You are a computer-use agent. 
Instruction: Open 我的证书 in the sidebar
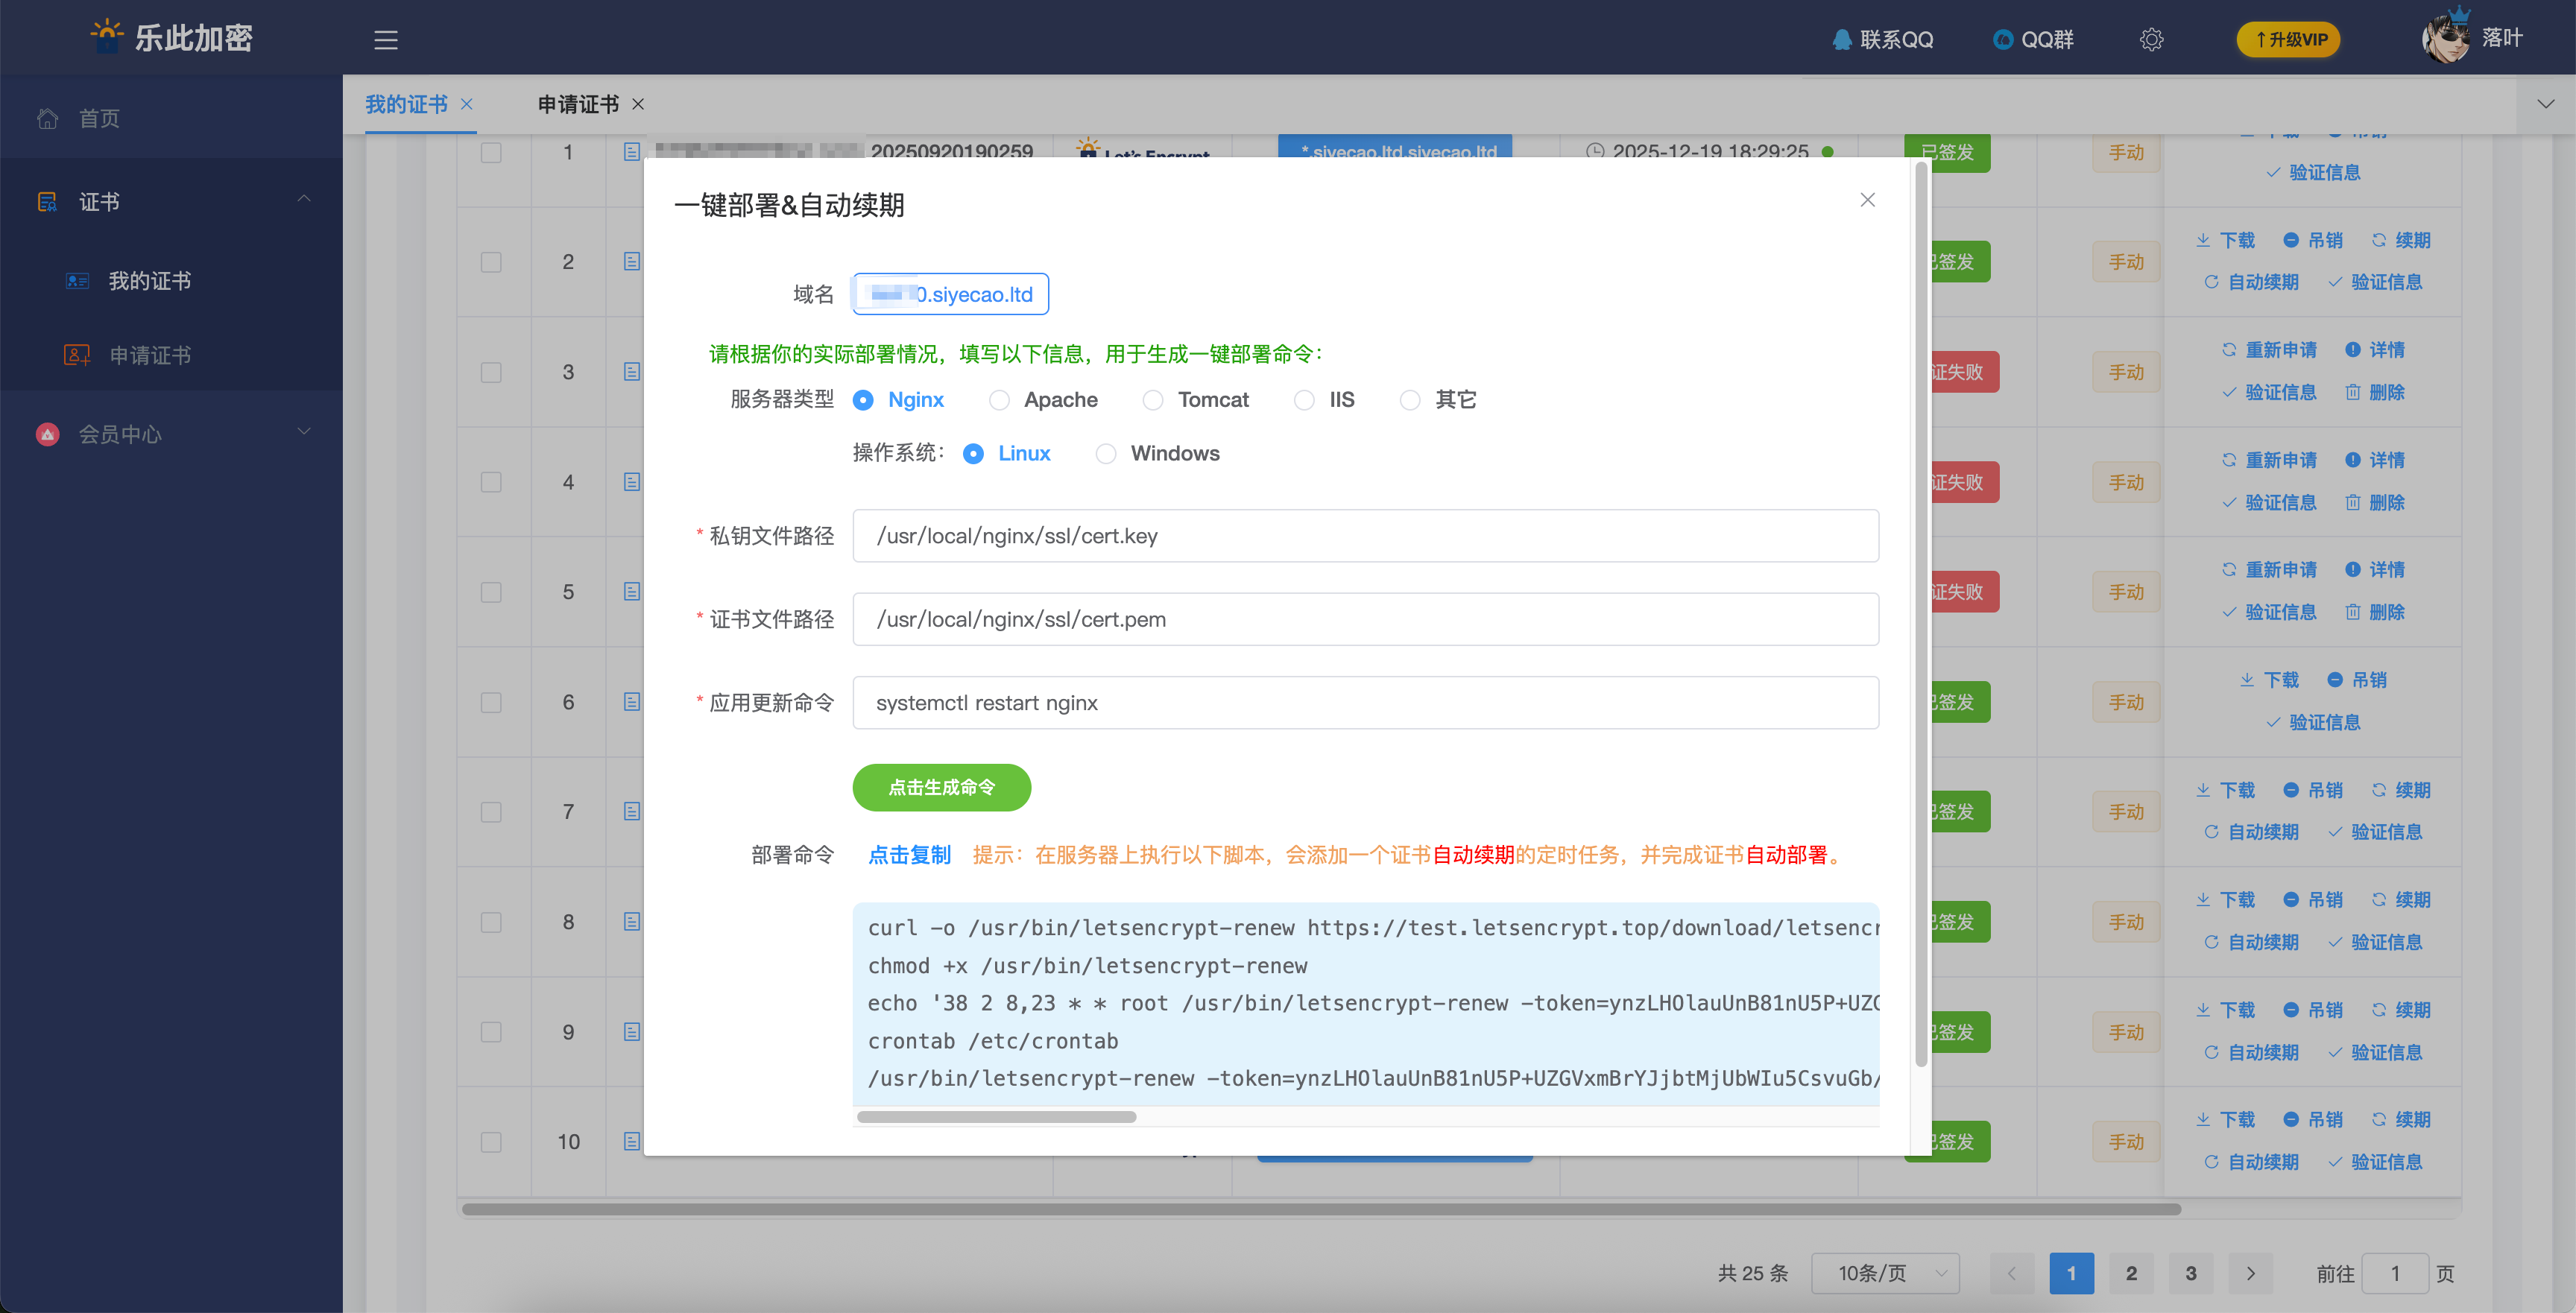point(150,281)
